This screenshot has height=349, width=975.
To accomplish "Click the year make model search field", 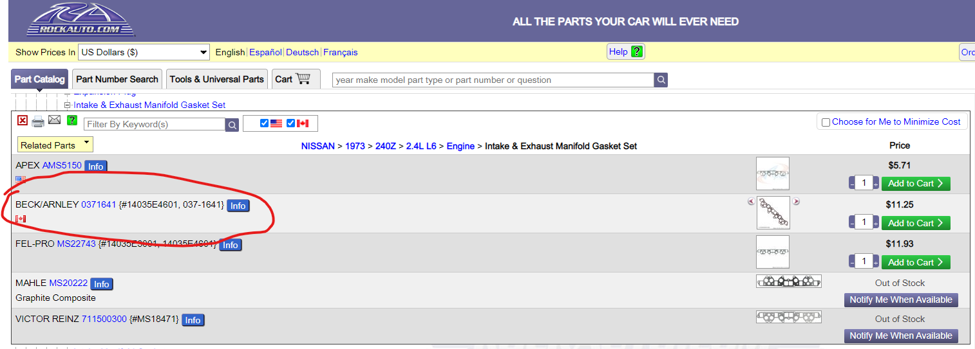I will click(x=493, y=80).
